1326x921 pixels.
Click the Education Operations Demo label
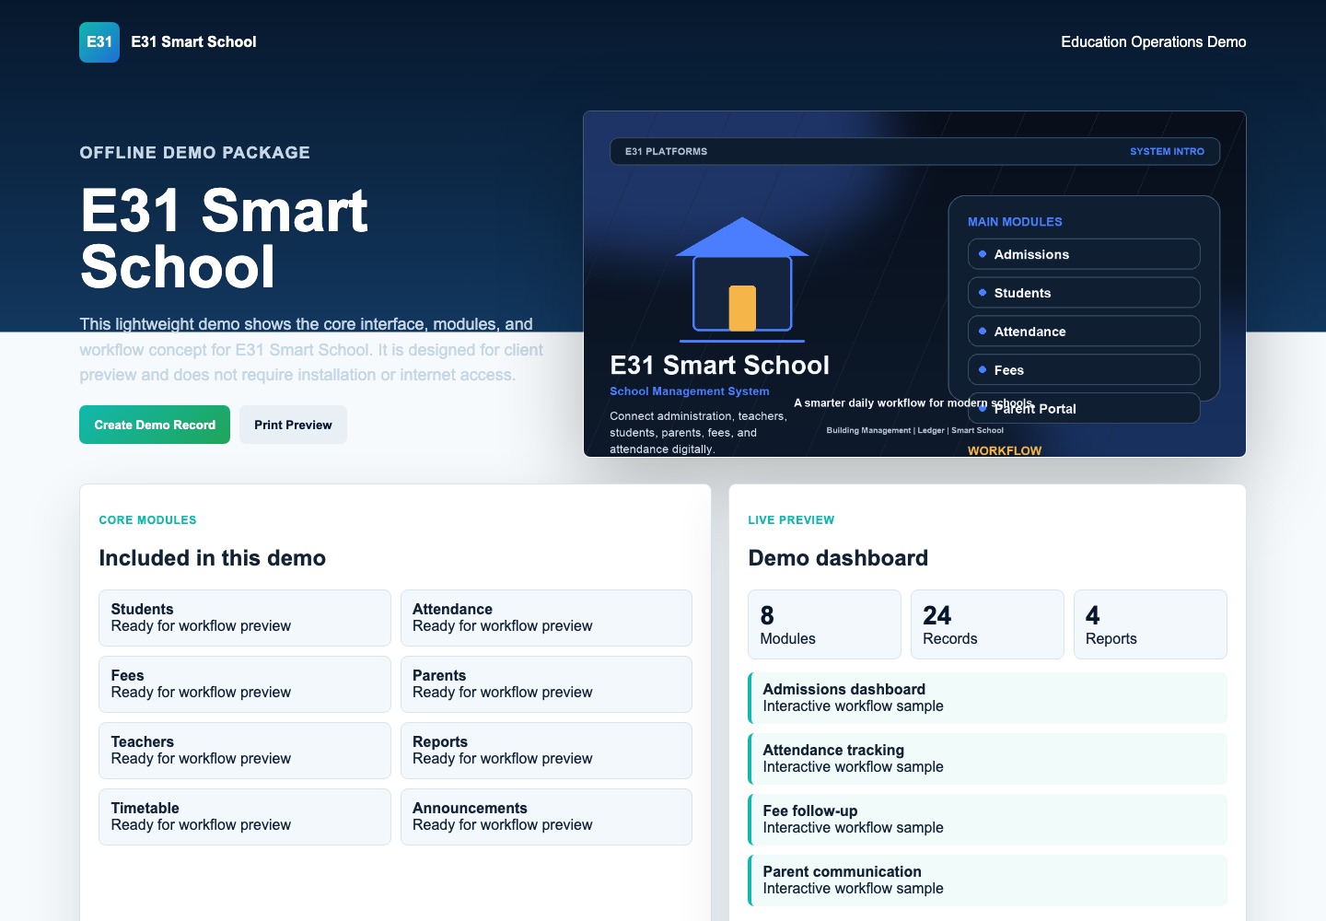pyautogui.click(x=1153, y=42)
